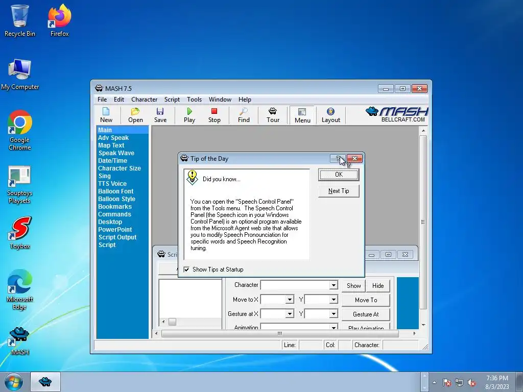Select Balloon Style in the side menu
The image size is (523, 392).
(x=116, y=199)
